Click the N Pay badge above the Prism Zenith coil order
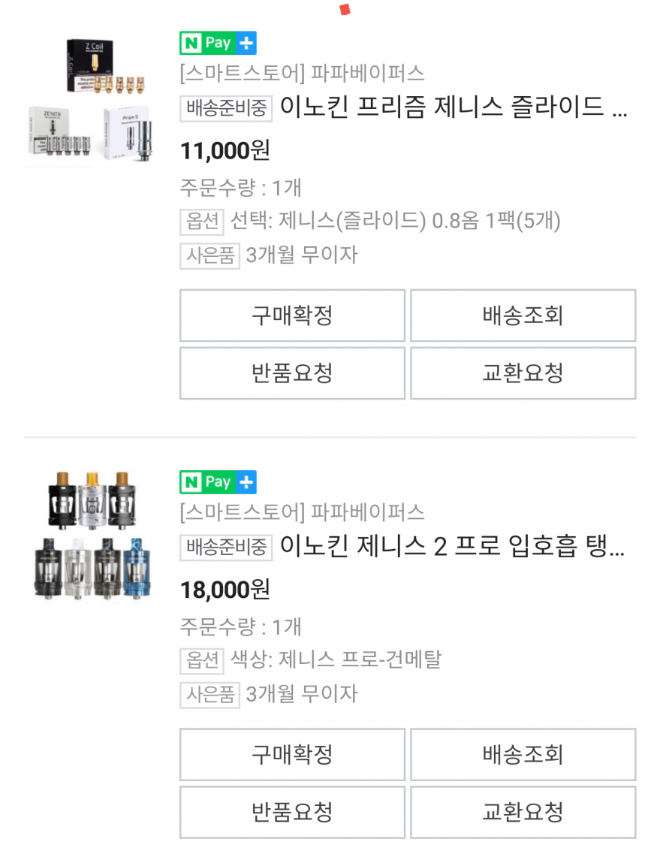This screenshot has width=657, height=854. [218, 44]
